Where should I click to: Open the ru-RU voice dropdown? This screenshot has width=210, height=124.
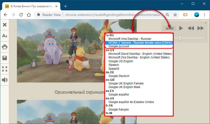[x=169, y=28]
